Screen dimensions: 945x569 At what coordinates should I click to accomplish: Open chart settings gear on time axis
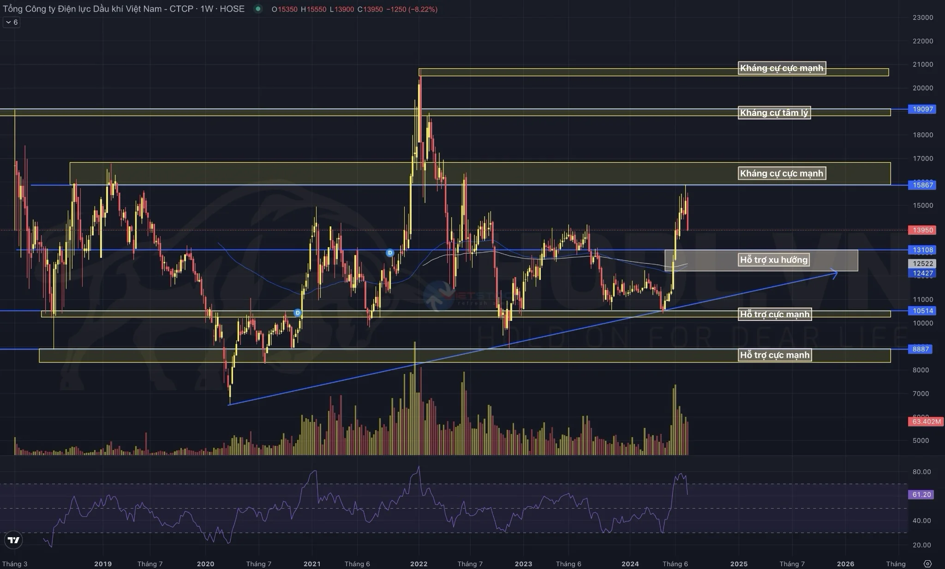tap(927, 563)
